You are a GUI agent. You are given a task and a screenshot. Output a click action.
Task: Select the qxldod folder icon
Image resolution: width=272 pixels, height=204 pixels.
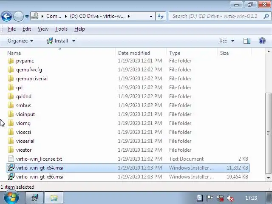point(11,96)
